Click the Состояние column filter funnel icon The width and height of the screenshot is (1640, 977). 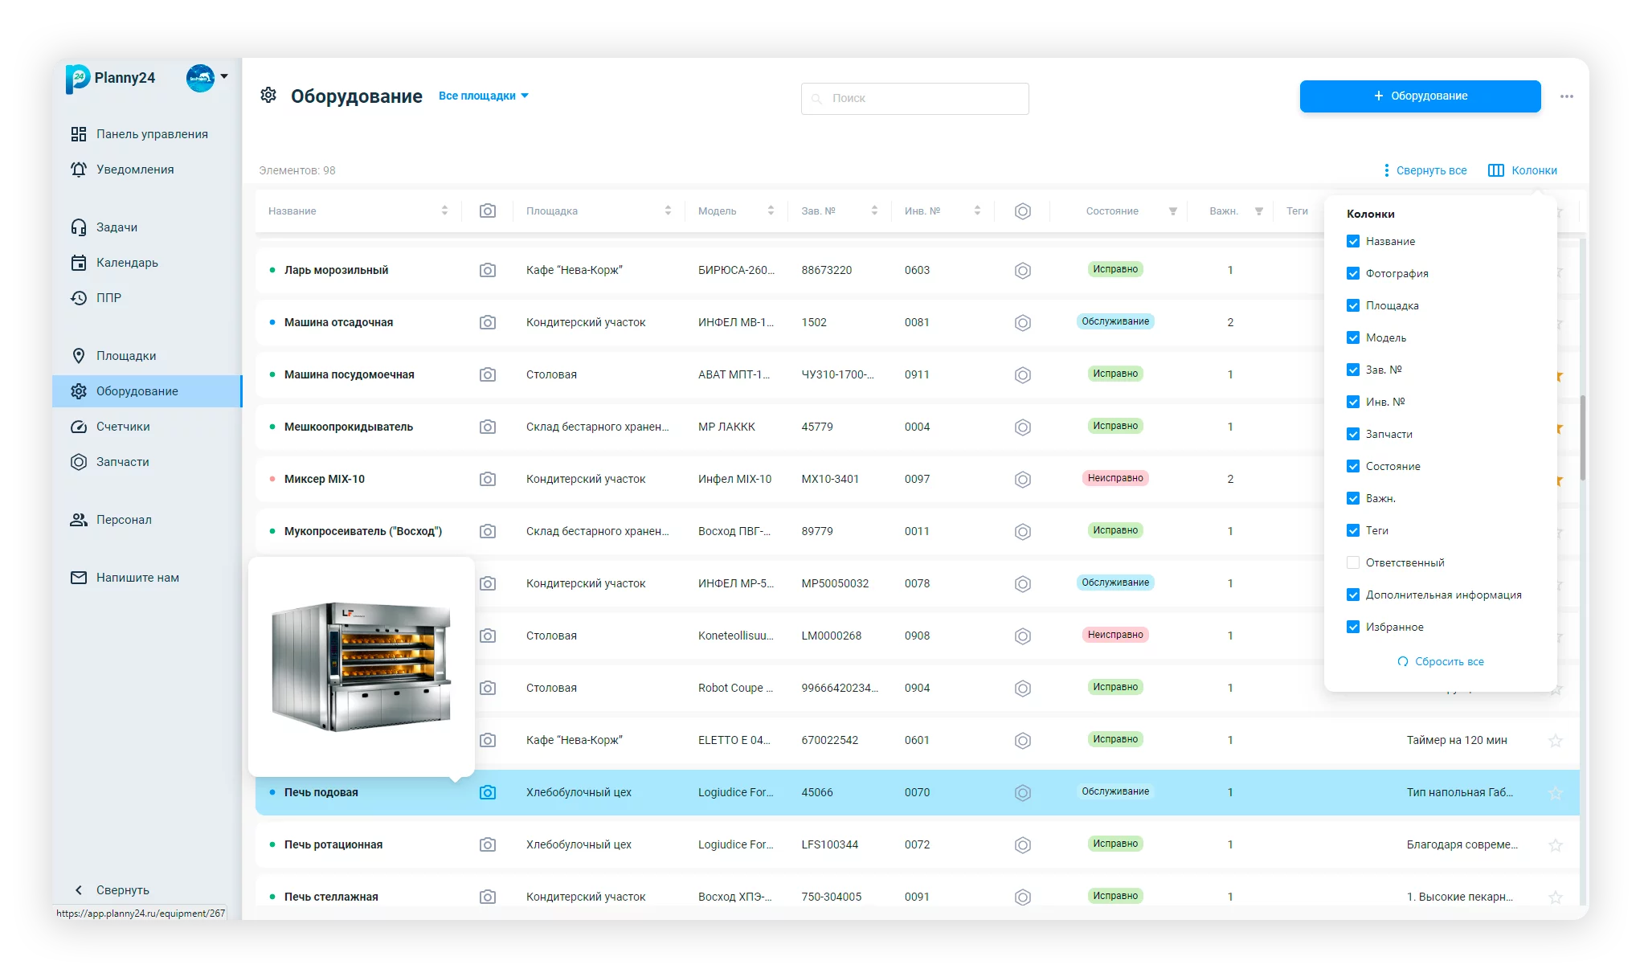(1172, 211)
